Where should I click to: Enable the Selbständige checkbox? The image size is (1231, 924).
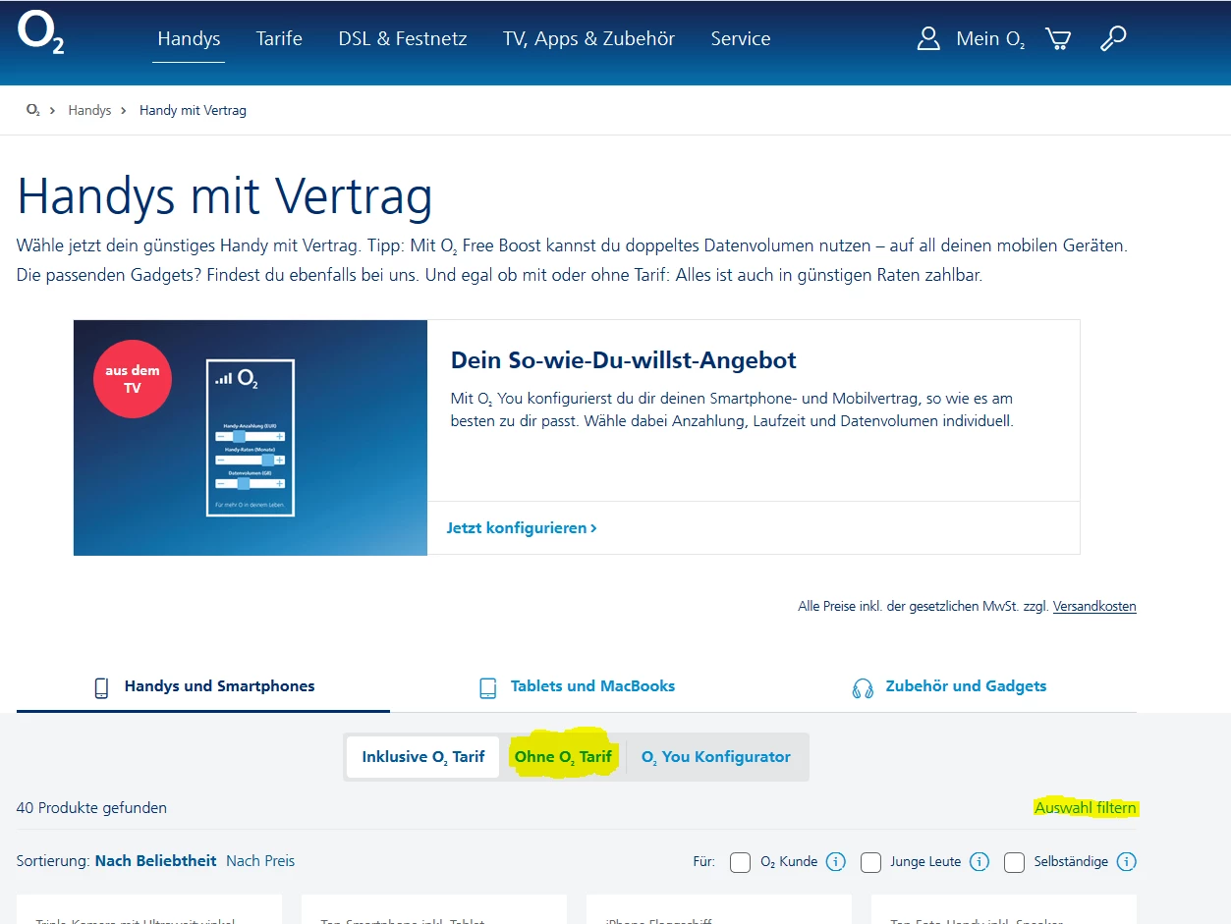[1014, 862]
